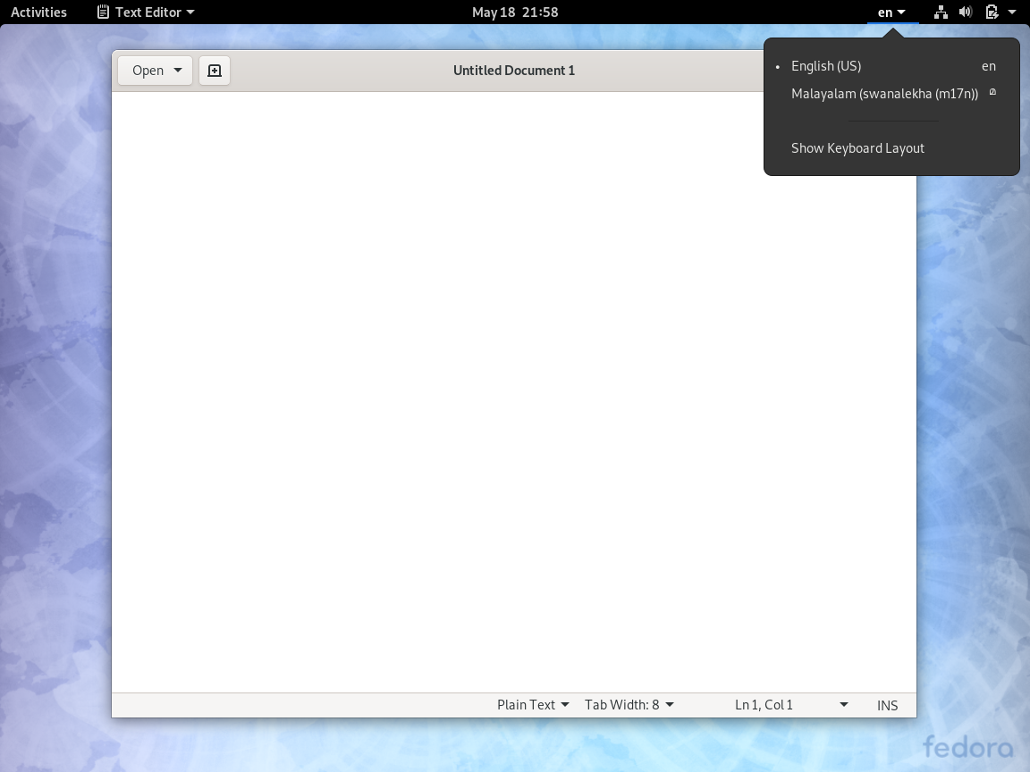Screen dimensions: 1030x772
Task: Expand the Plain Text language dropdown
Action: 533,705
